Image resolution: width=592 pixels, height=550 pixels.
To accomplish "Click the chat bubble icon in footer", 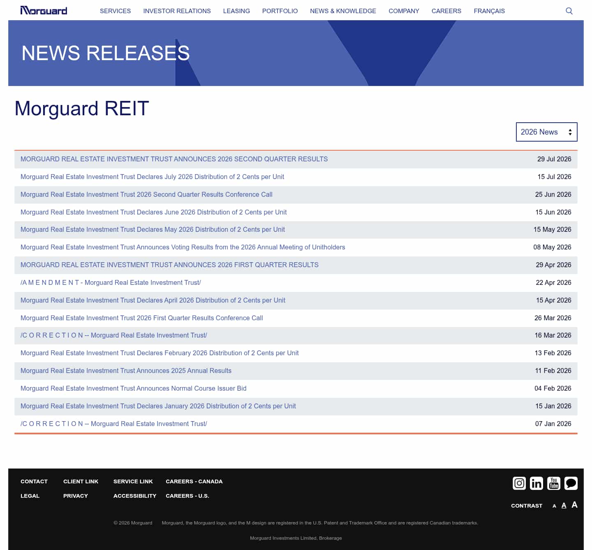I will (x=571, y=483).
